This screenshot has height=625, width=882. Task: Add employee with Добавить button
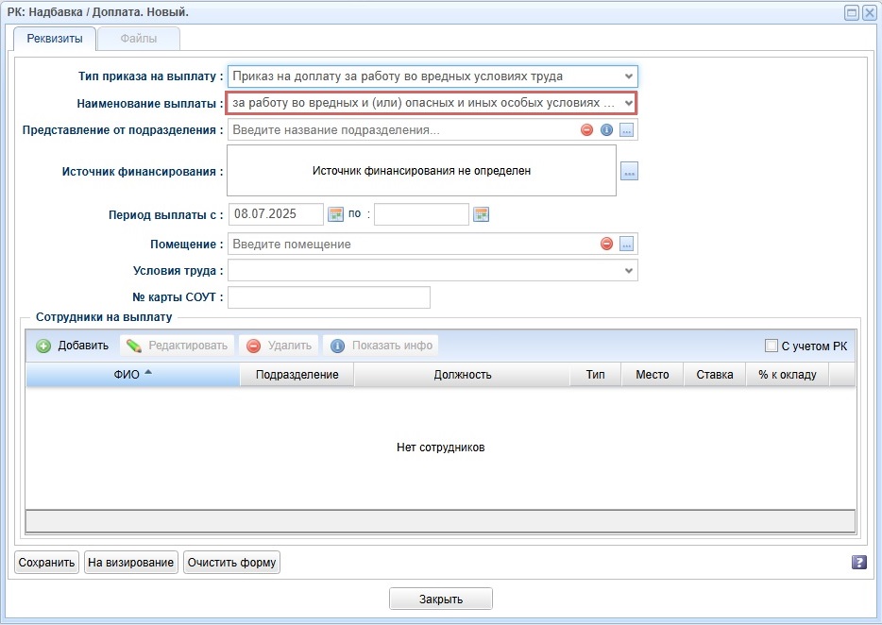click(x=73, y=346)
